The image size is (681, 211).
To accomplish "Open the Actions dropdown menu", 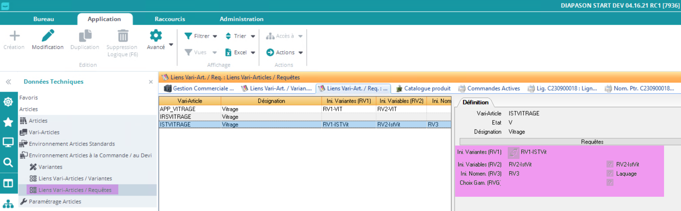I will [x=301, y=53].
